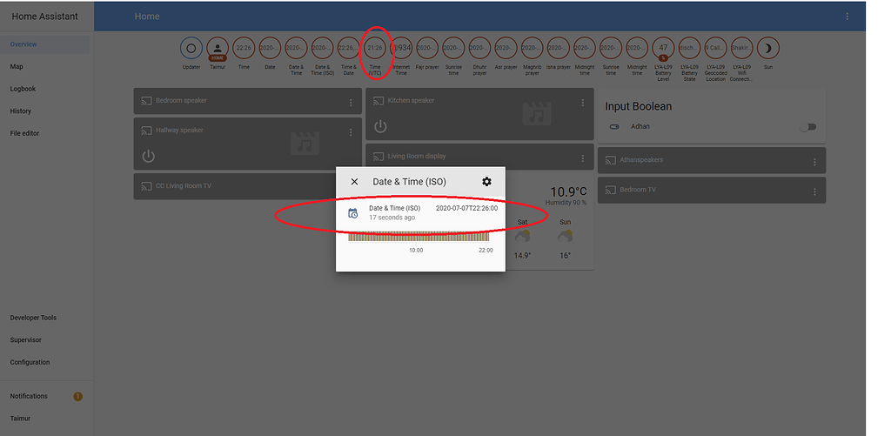The height and width of the screenshot is (436, 891).
Task: Click the Adhan entity label
Action: 640,127
